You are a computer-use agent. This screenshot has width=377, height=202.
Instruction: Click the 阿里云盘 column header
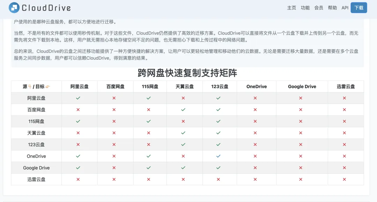click(x=79, y=87)
